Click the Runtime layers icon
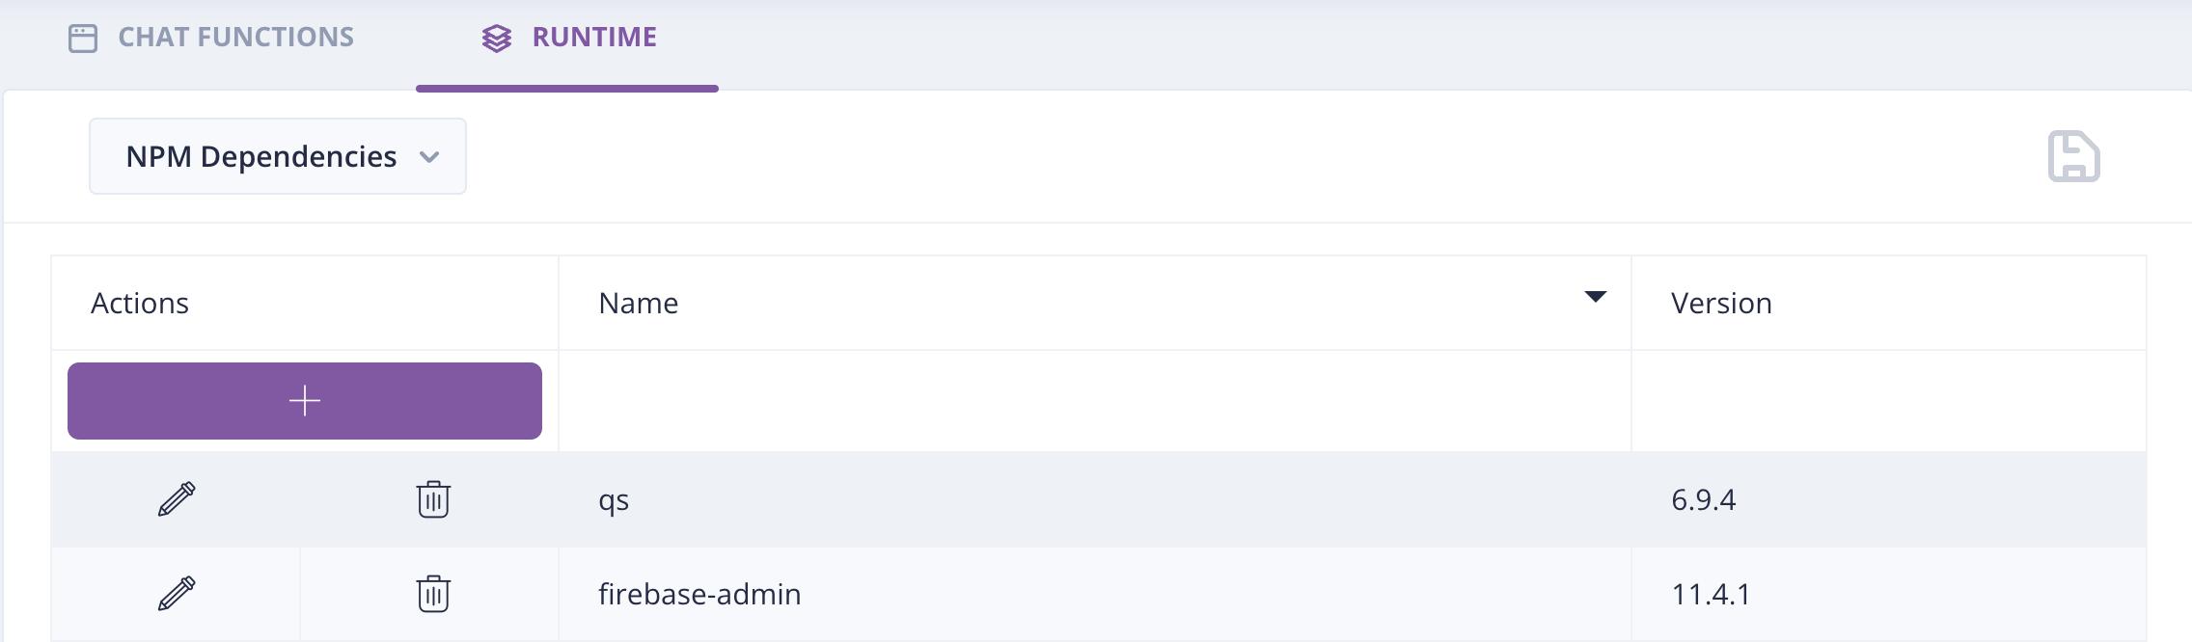Screen dimensions: 2192x642 tap(498, 37)
